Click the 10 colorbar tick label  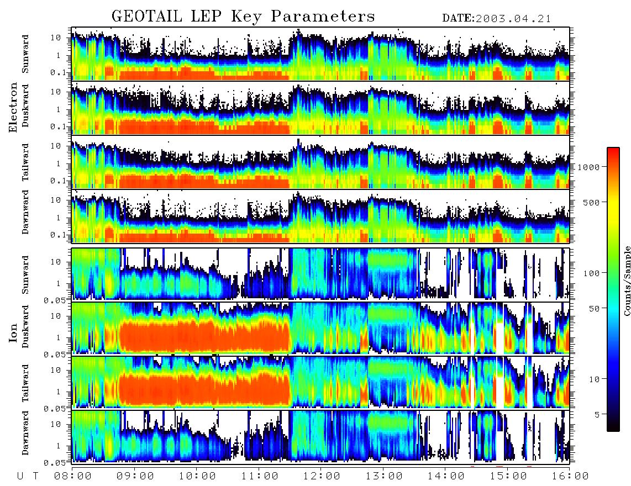pos(594,379)
